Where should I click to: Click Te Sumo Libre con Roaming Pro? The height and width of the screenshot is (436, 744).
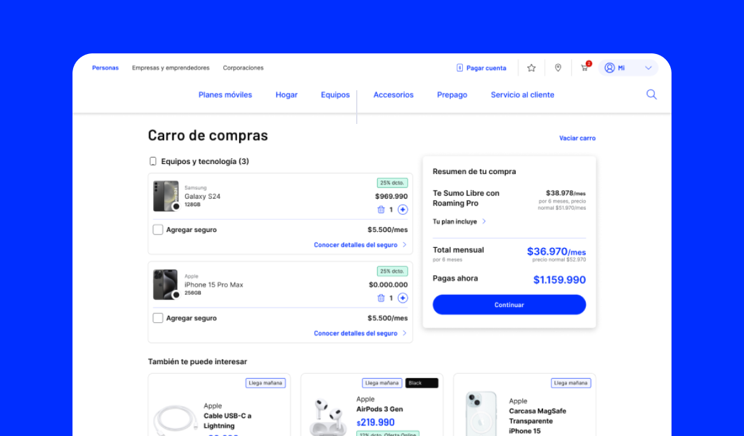[x=466, y=198]
